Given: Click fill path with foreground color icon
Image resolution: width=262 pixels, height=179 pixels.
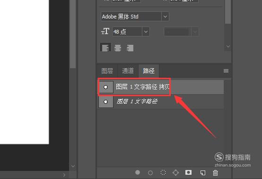Looking at the screenshot, I should 138,172.
